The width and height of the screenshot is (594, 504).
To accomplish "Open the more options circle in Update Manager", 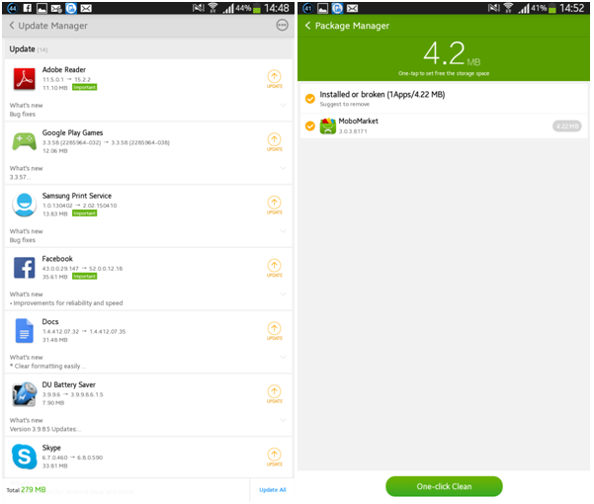I will coord(283,26).
